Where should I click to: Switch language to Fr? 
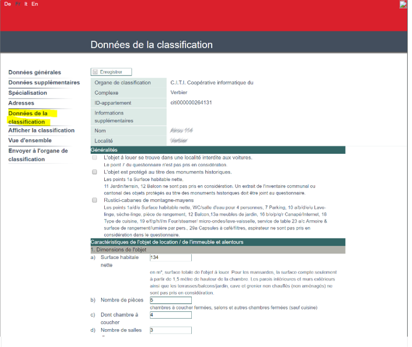click(x=17, y=4)
